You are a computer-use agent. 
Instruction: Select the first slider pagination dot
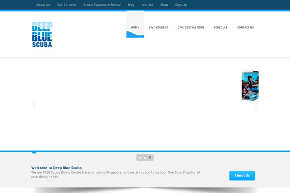pos(140,158)
